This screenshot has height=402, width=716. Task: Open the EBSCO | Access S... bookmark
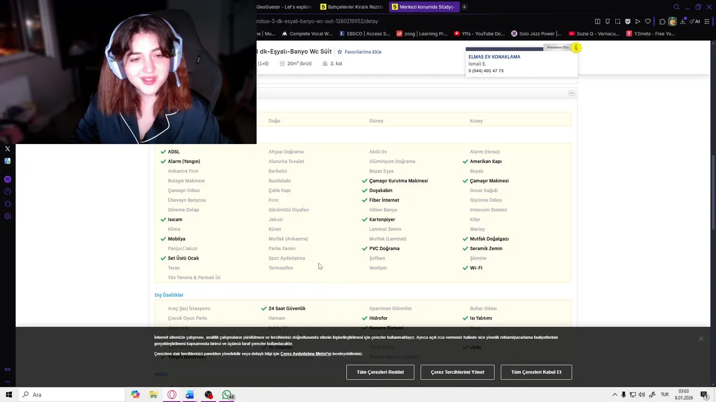click(x=365, y=33)
